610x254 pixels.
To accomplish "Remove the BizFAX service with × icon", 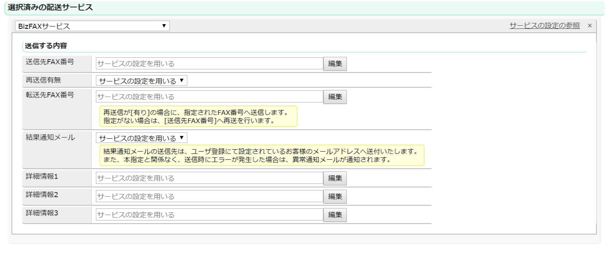I will 590,26.
